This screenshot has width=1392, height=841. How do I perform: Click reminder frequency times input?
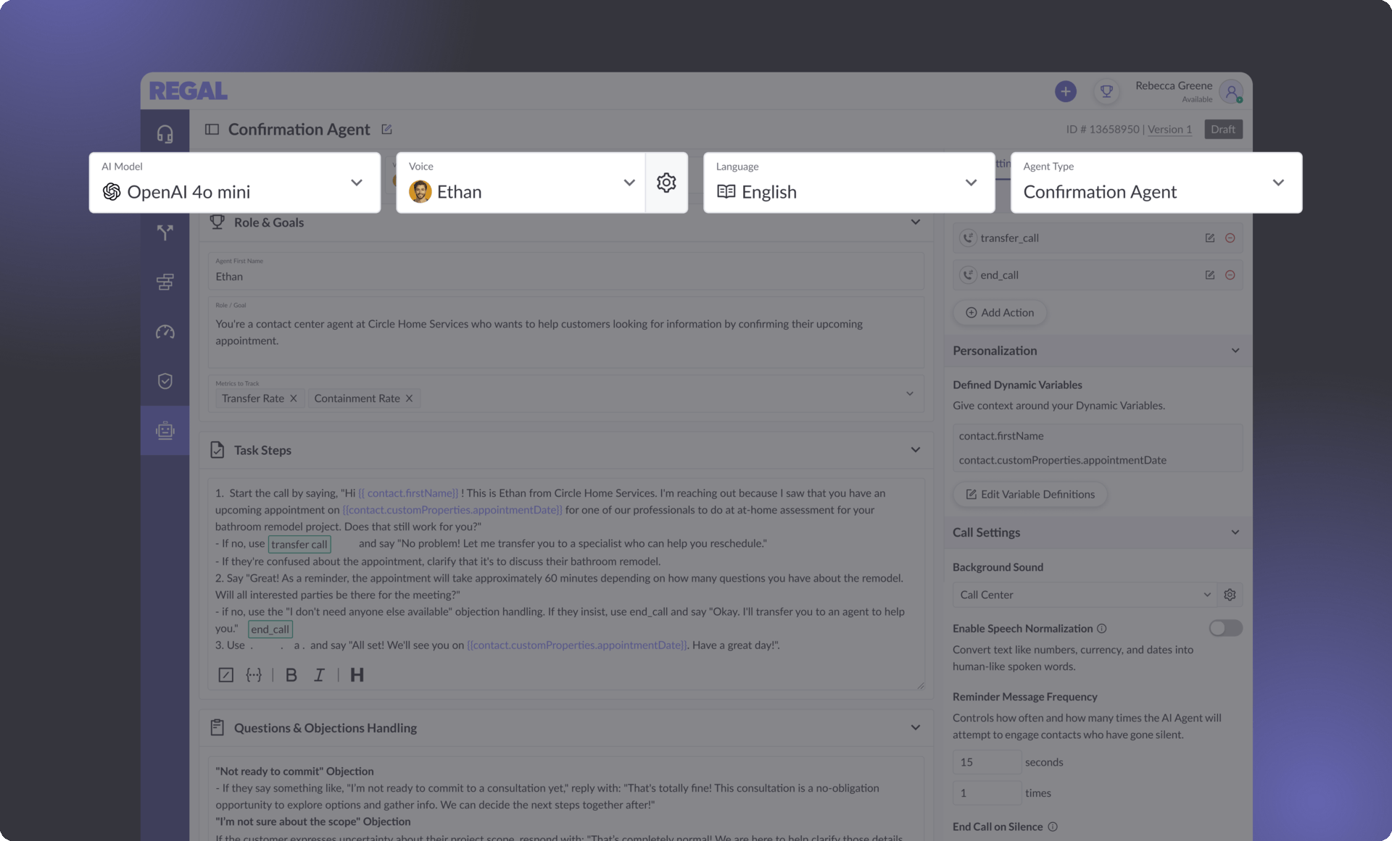[x=987, y=793]
